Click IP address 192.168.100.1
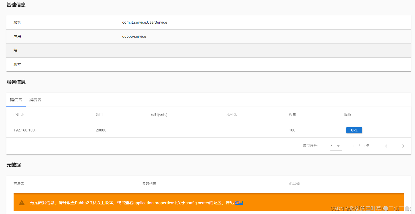 tap(26, 130)
